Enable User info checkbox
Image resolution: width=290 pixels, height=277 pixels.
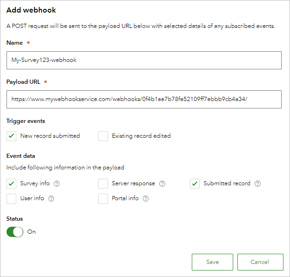click(11, 199)
